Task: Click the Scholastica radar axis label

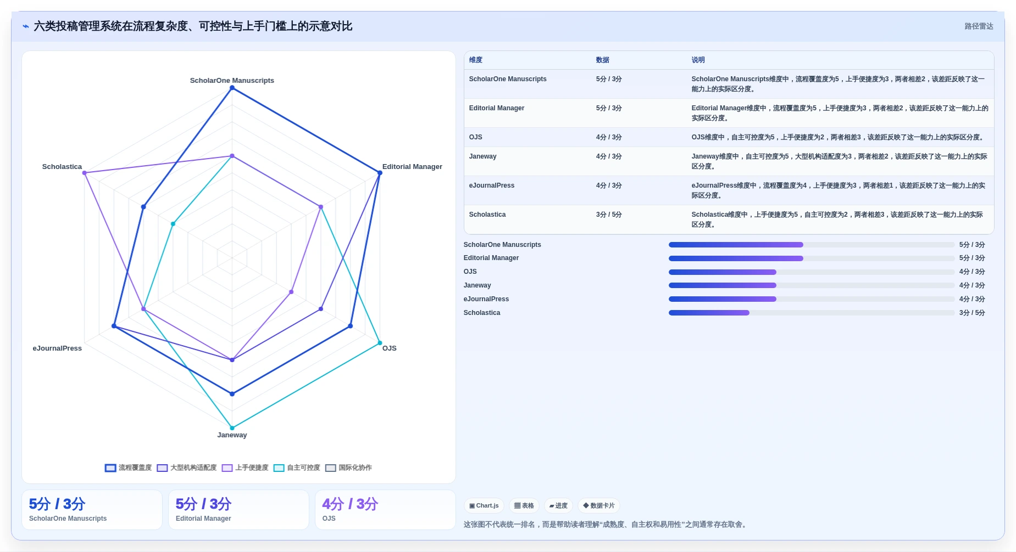Action: (x=62, y=166)
